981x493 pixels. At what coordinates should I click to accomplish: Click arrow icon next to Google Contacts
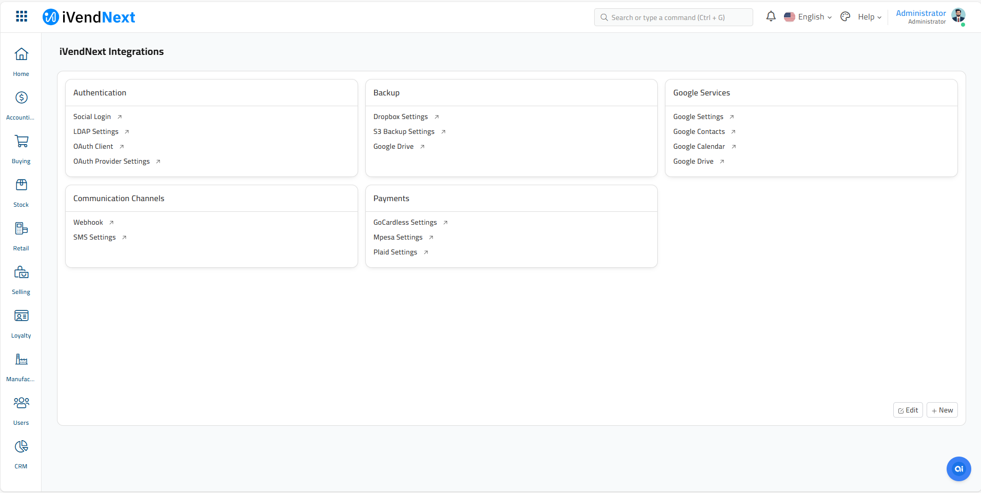733,132
